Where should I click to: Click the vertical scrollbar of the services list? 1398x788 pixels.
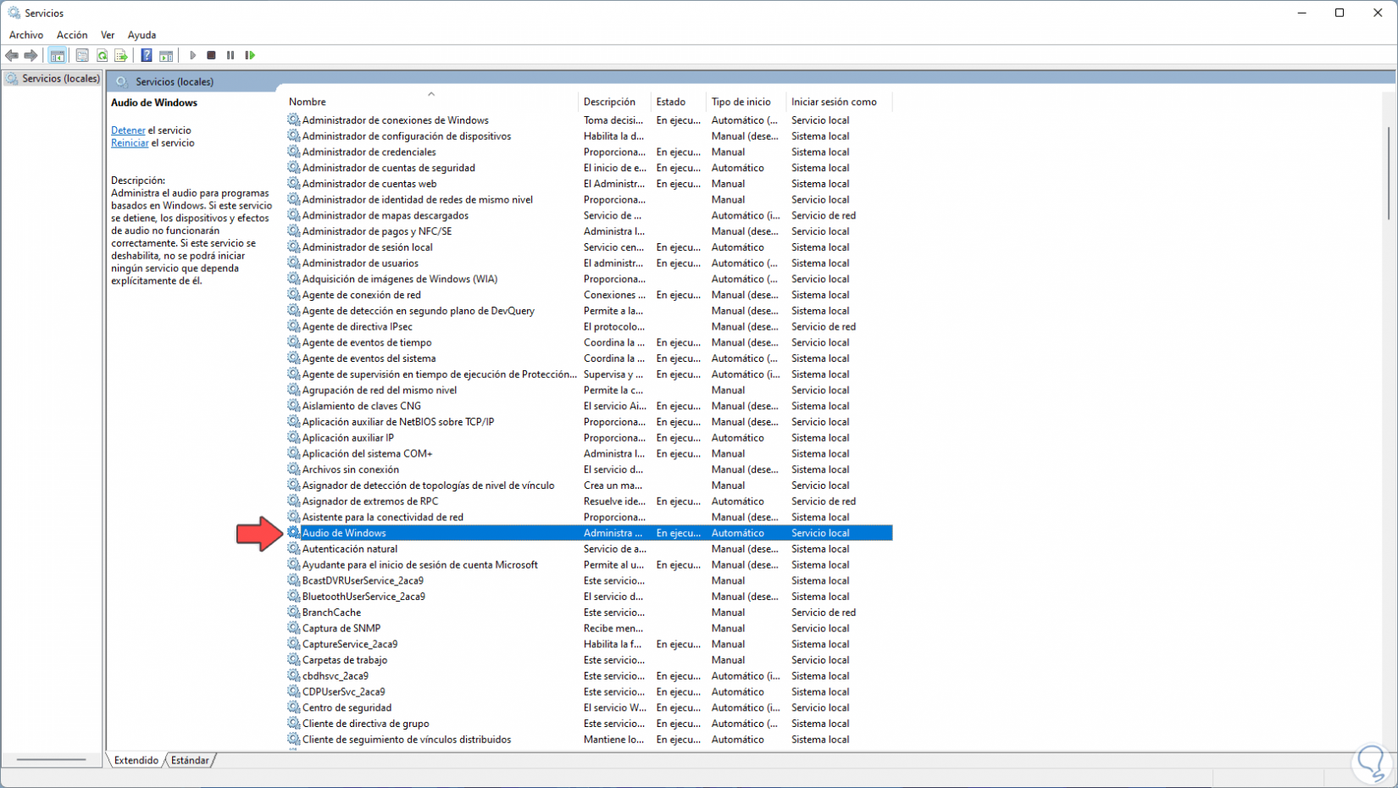tap(1389, 173)
